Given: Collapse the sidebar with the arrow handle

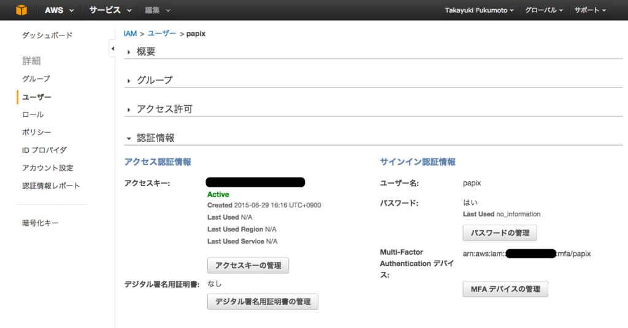Looking at the screenshot, I should (113, 49).
